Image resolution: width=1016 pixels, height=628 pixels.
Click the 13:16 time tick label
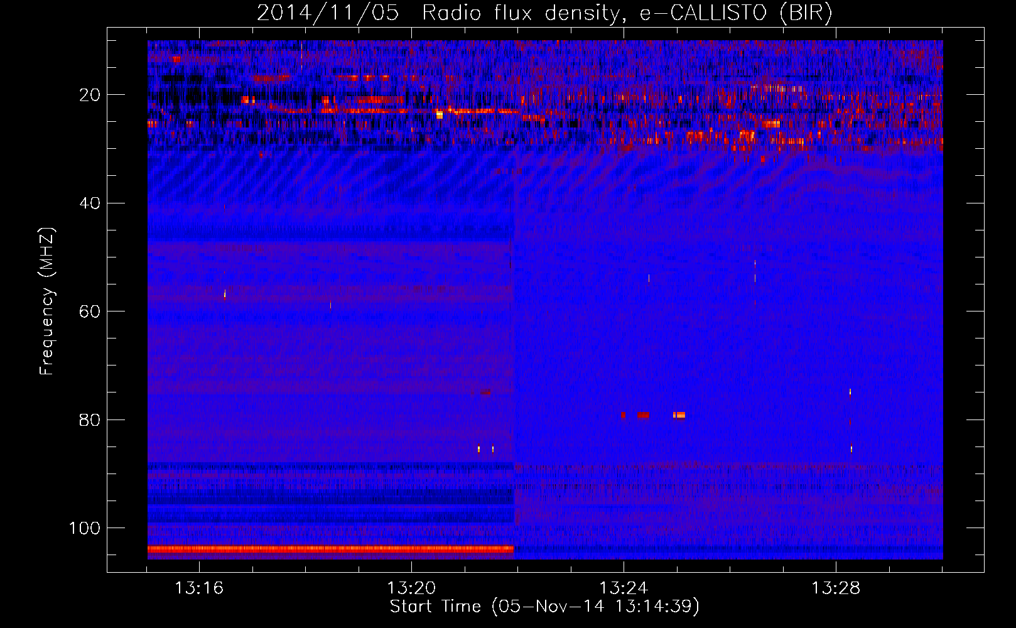199,588
